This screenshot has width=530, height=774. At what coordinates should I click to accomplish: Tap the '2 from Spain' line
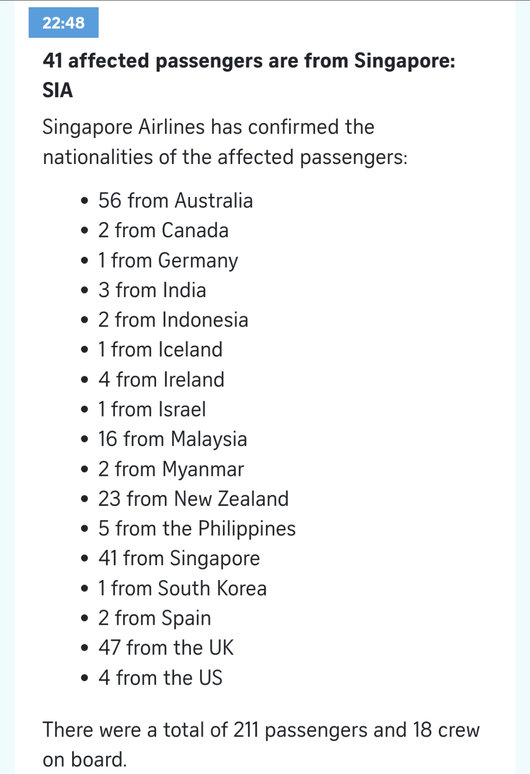click(x=154, y=618)
